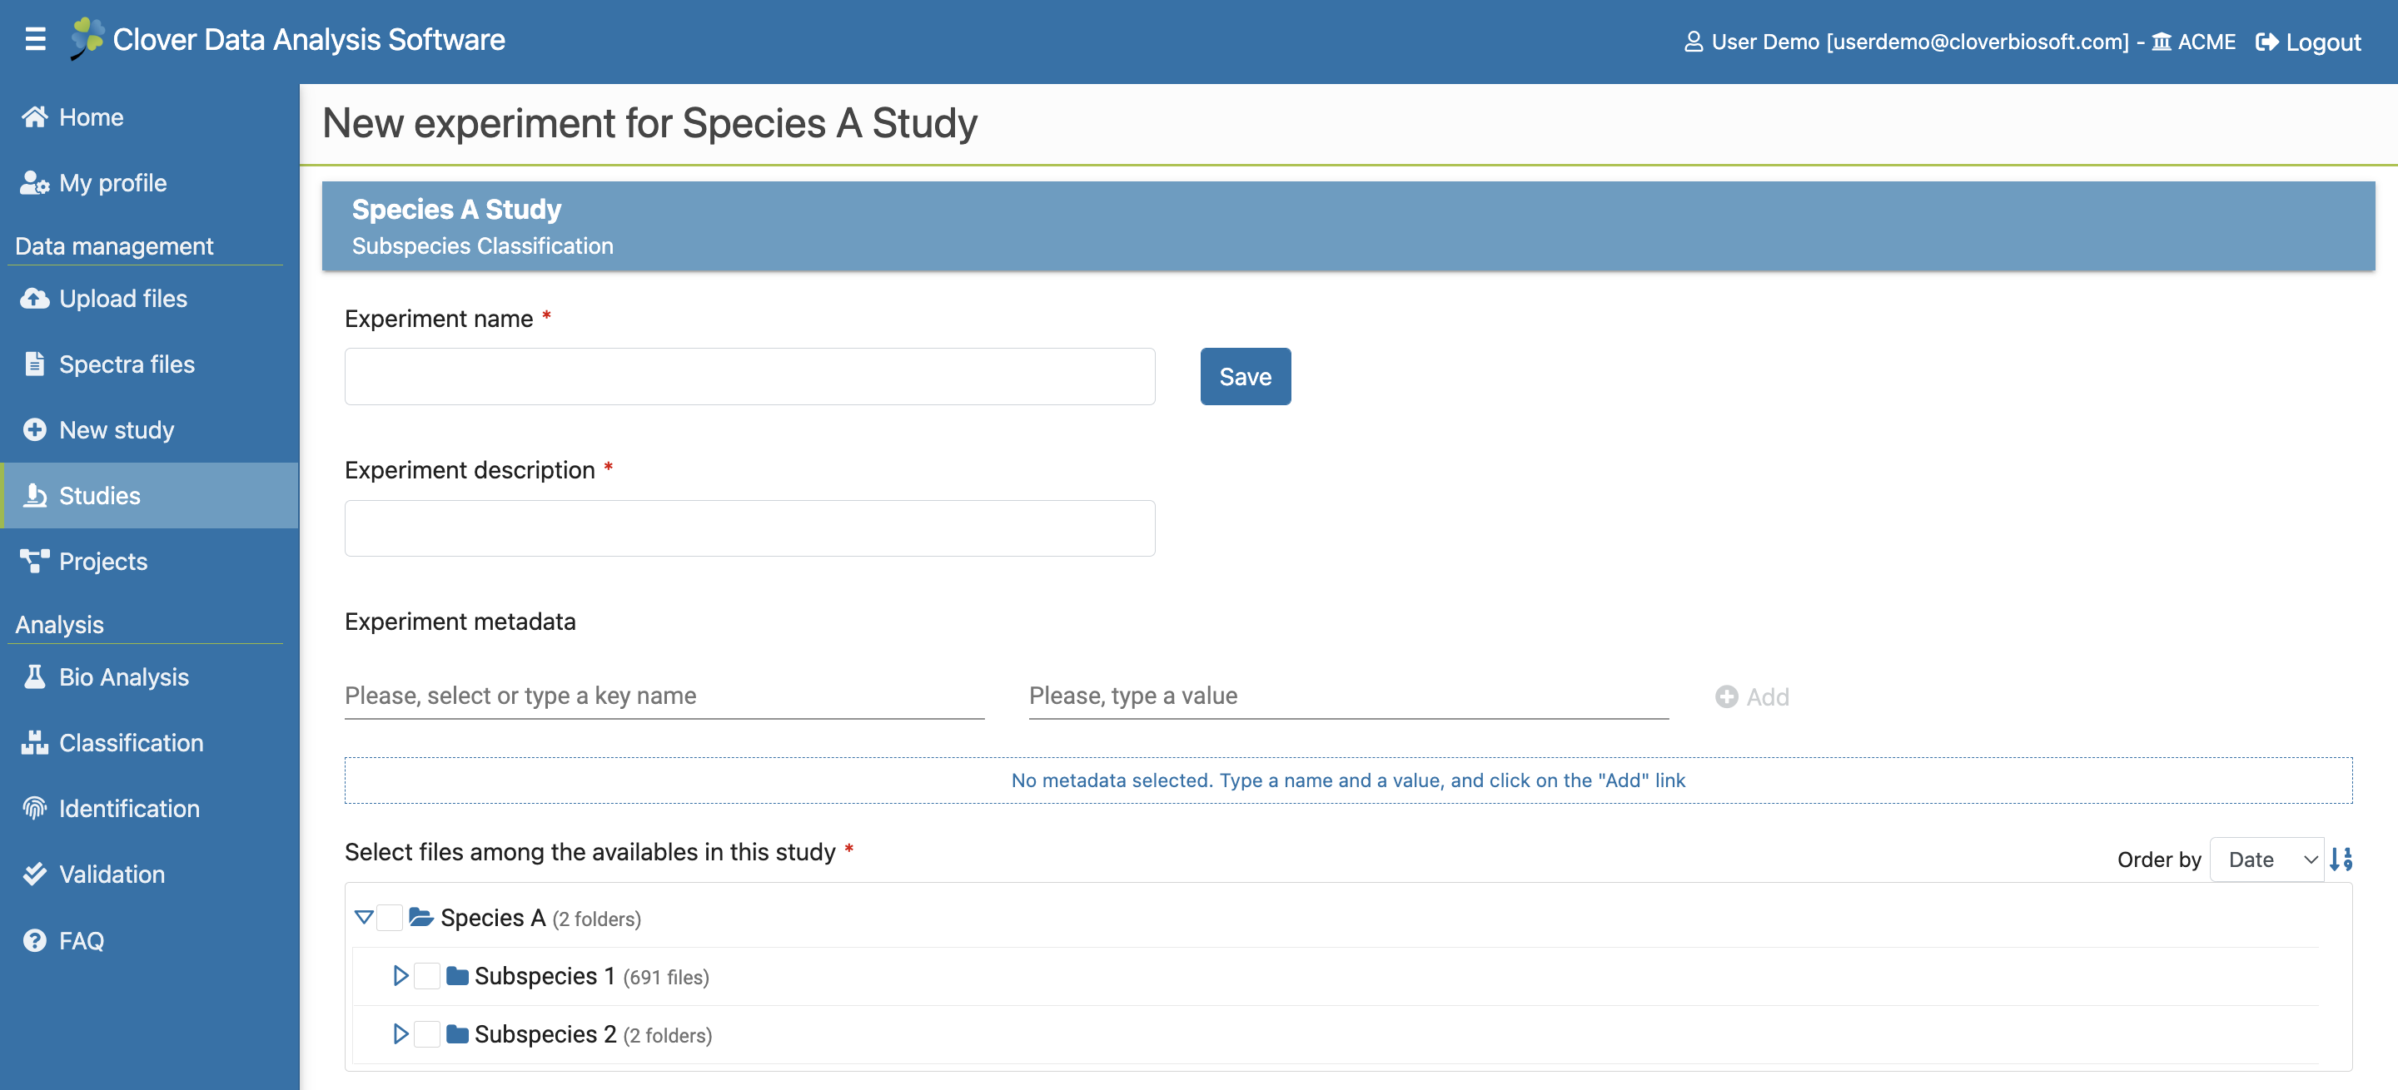The width and height of the screenshot is (2398, 1090).
Task: Click the User Demo account label
Action: click(1919, 42)
